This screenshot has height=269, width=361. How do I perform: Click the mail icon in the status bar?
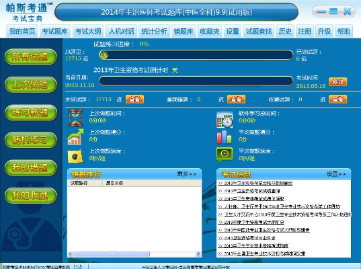(78, 267)
